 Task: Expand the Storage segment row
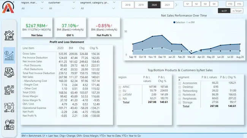(x=179, y=103)
